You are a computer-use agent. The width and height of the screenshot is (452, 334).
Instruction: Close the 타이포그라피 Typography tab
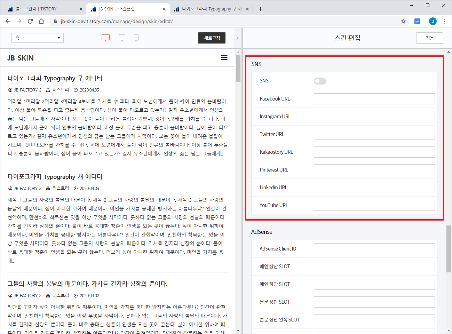coord(247,9)
